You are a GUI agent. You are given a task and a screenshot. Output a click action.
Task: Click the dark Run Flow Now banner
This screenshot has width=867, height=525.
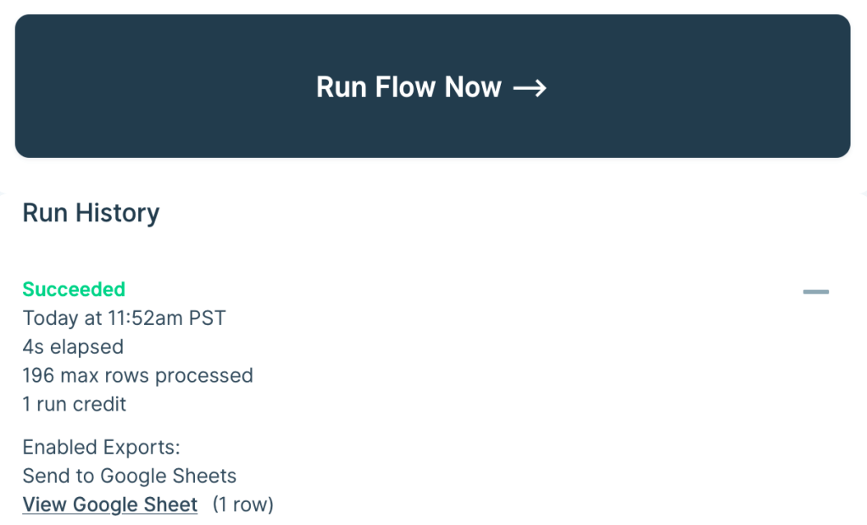(433, 85)
